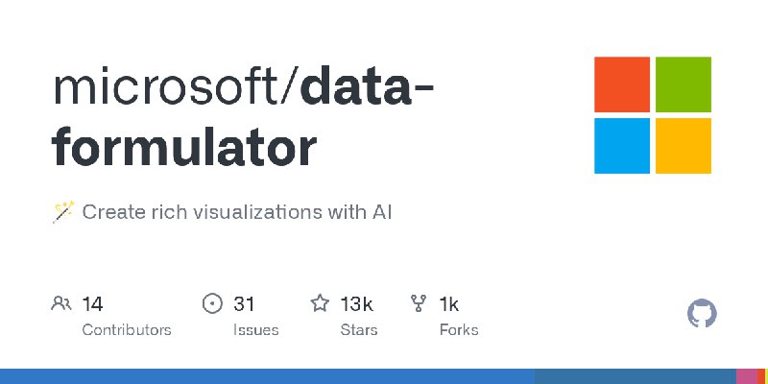The width and height of the screenshot is (768, 384).
Task: Click the blue square of Microsoft logo
Action: (x=622, y=146)
